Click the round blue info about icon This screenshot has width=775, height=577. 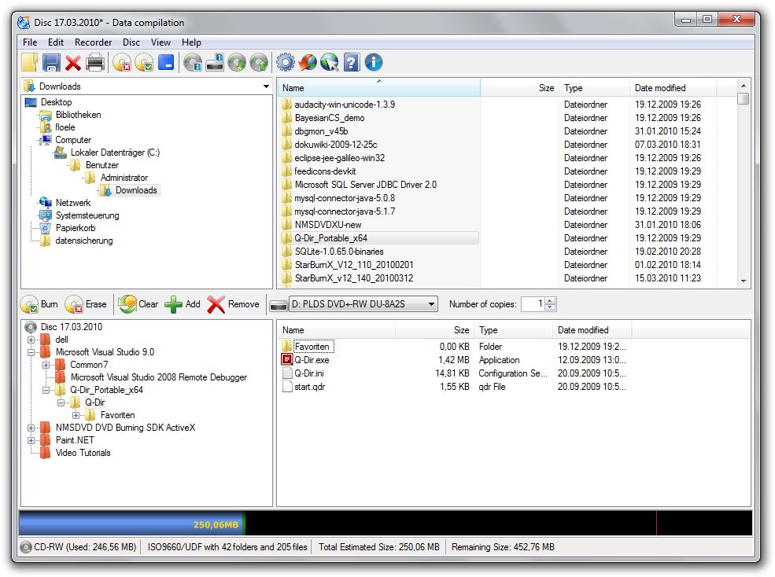(x=373, y=63)
